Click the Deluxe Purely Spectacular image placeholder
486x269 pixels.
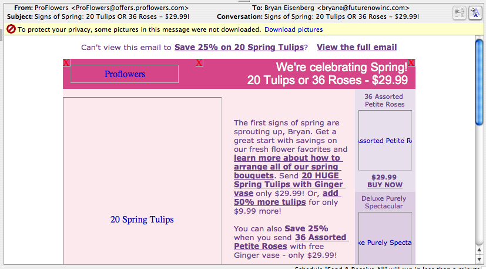[385, 243]
